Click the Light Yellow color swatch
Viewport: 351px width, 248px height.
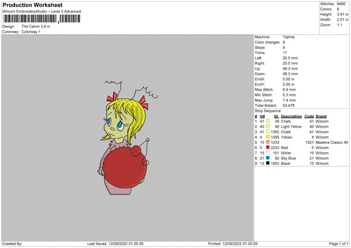tap(268, 126)
